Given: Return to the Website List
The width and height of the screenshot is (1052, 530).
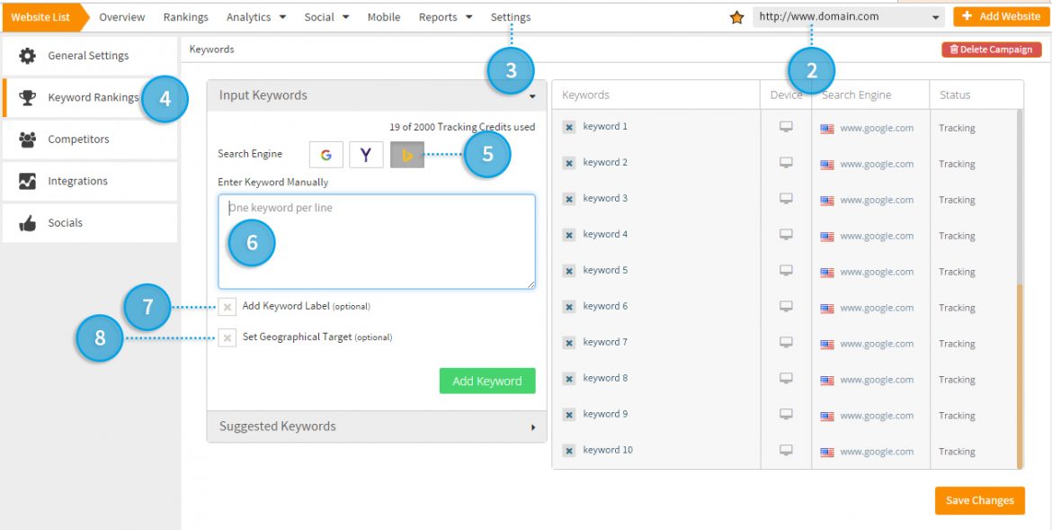Looking at the screenshot, I should click(44, 17).
